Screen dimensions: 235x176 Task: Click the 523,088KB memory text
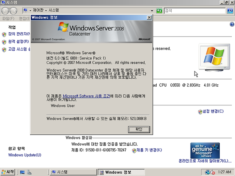pos(138,119)
